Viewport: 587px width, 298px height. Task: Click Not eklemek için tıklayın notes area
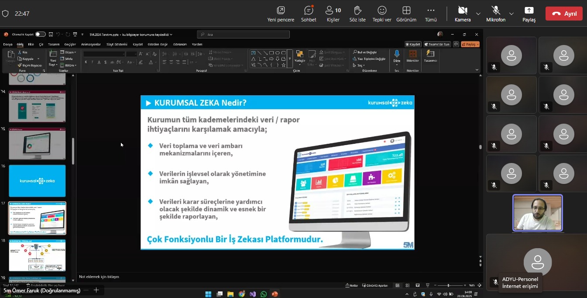(99, 277)
